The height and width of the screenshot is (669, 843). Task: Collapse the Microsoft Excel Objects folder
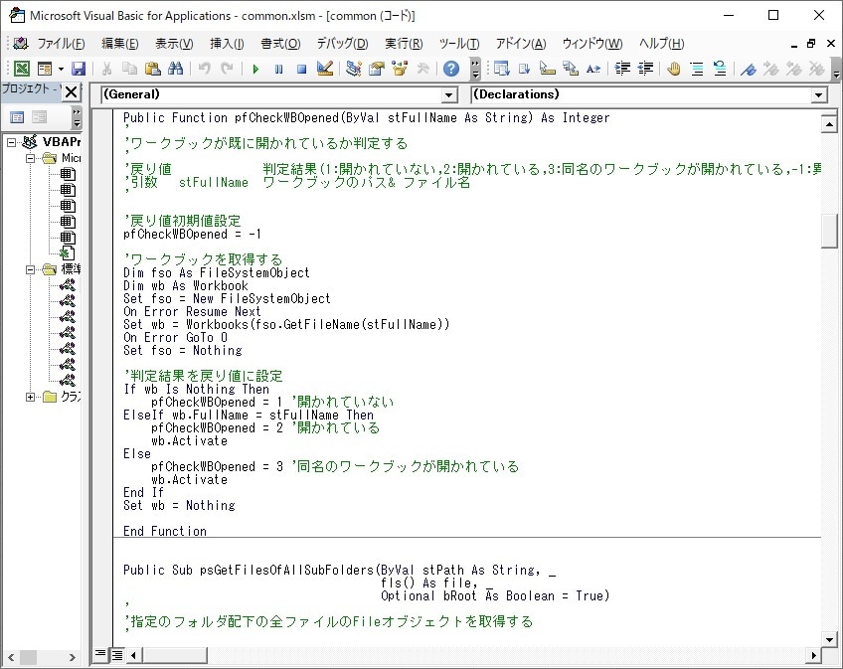[x=31, y=158]
